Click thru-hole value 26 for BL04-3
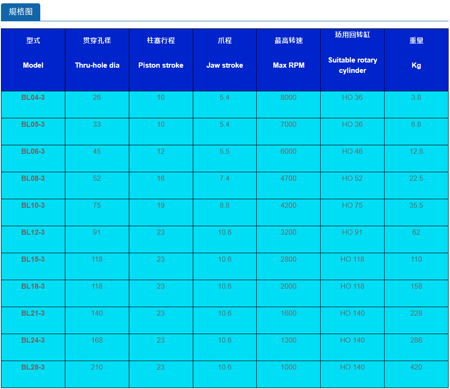 [x=97, y=97]
